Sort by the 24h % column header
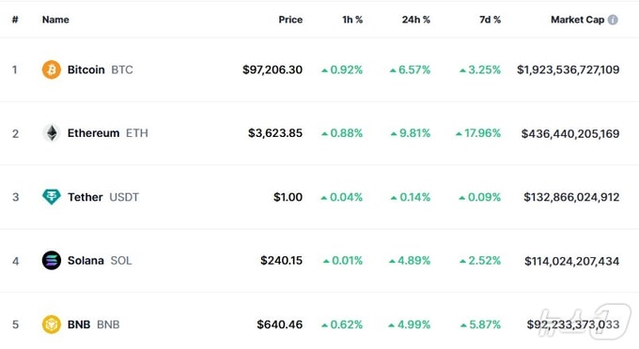The image size is (639, 349). click(x=415, y=20)
